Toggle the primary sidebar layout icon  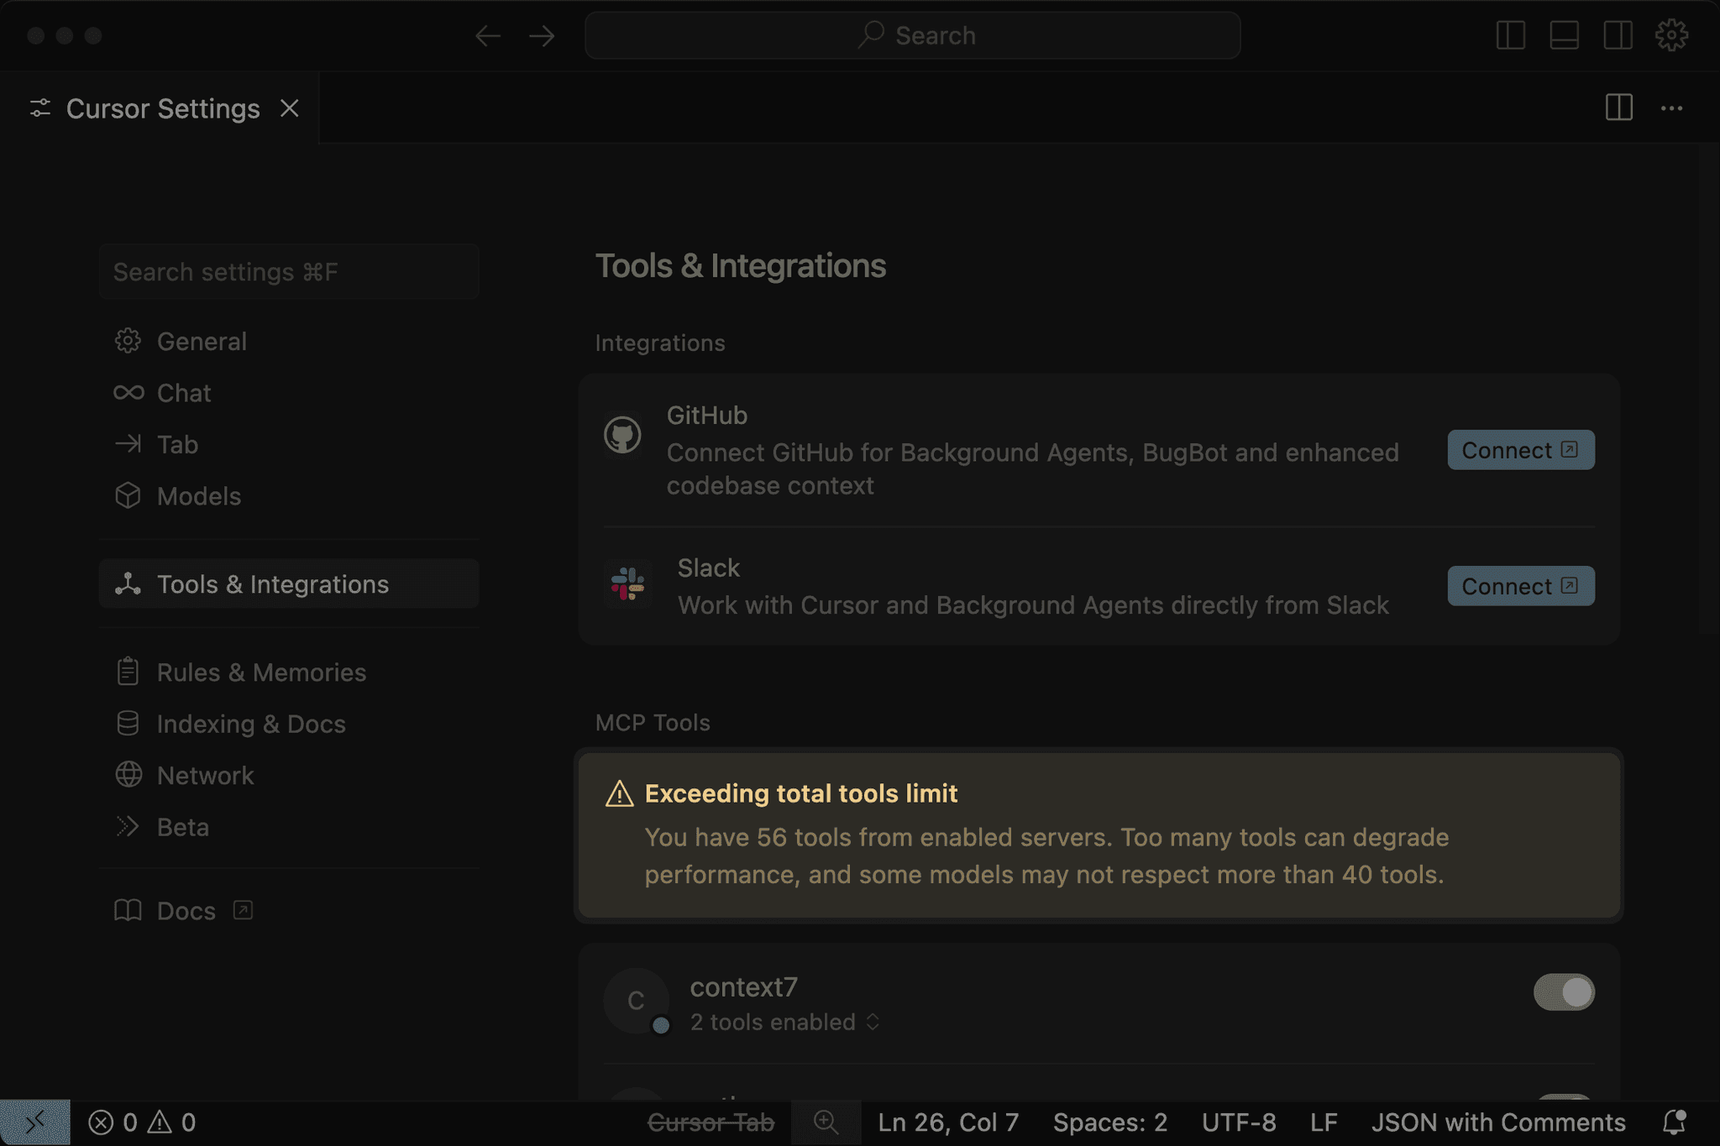(x=1510, y=35)
